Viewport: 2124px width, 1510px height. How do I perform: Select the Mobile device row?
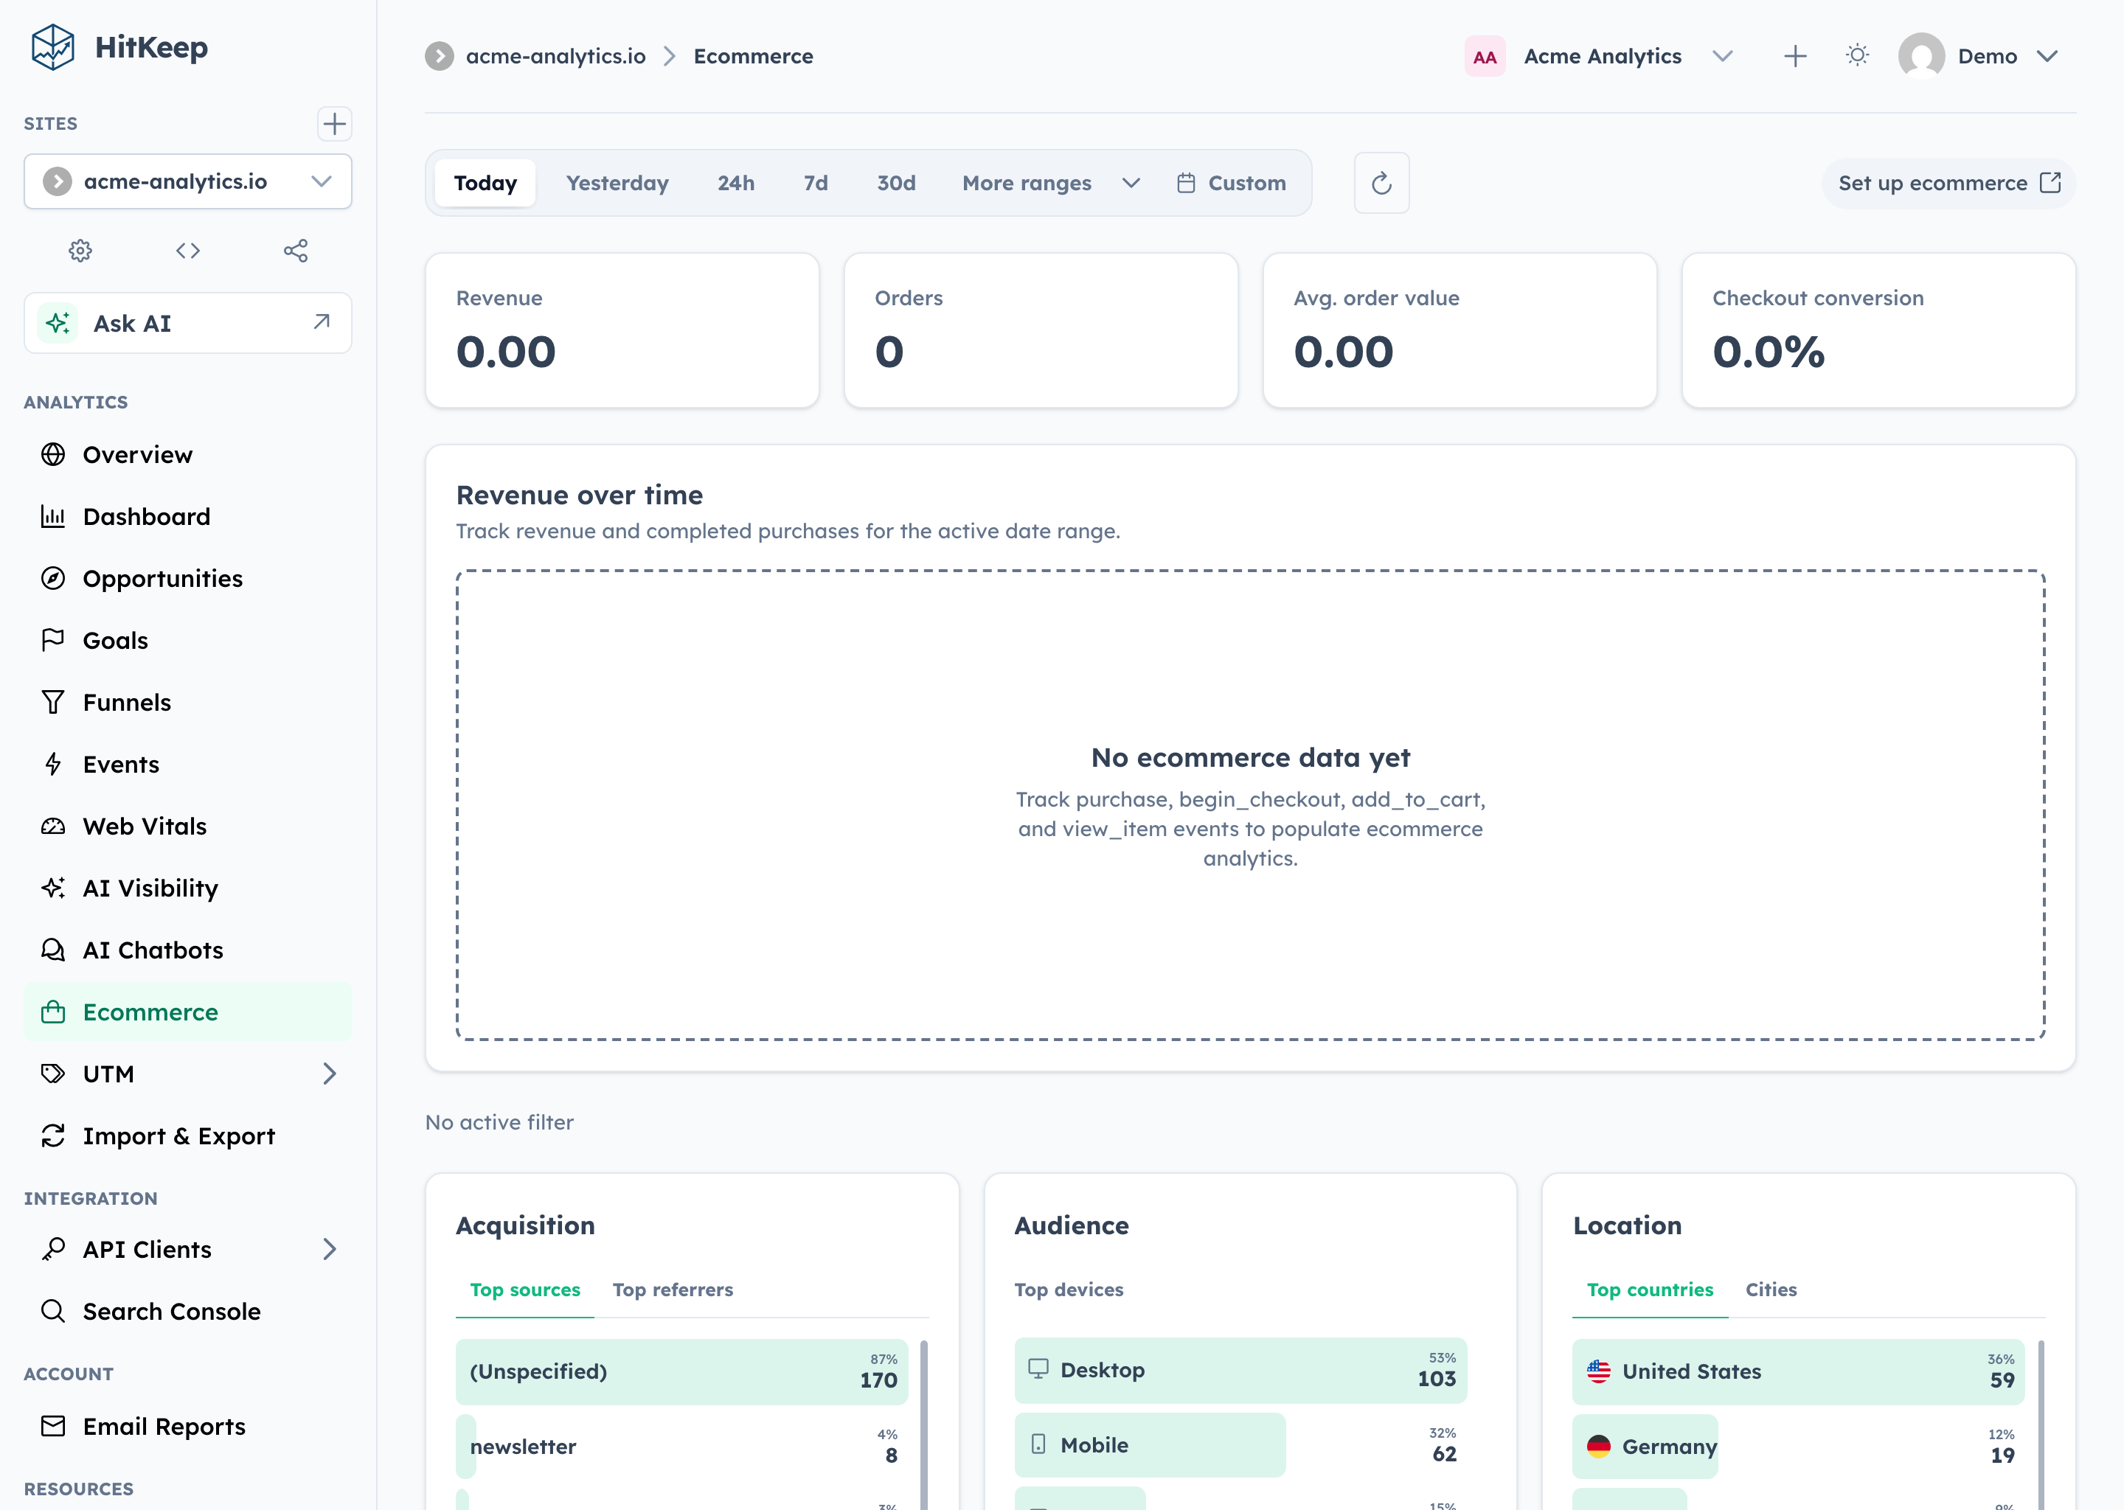[1240, 1445]
